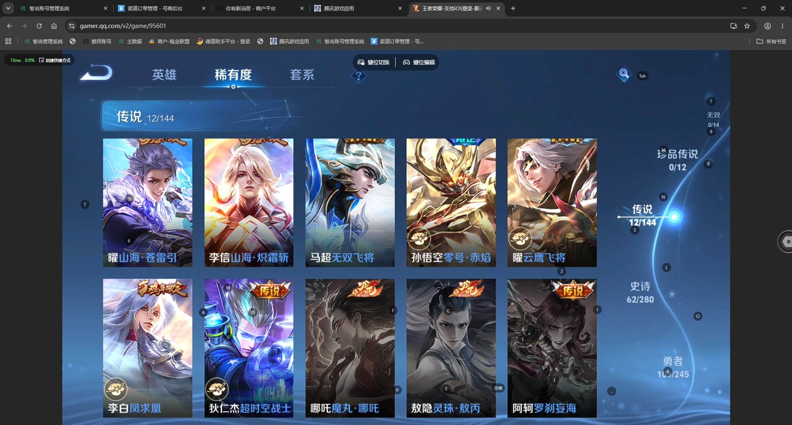Click badge icon on 李白凤求凰 card
The width and height of the screenshot is (792, 425).
coord(115,389)
